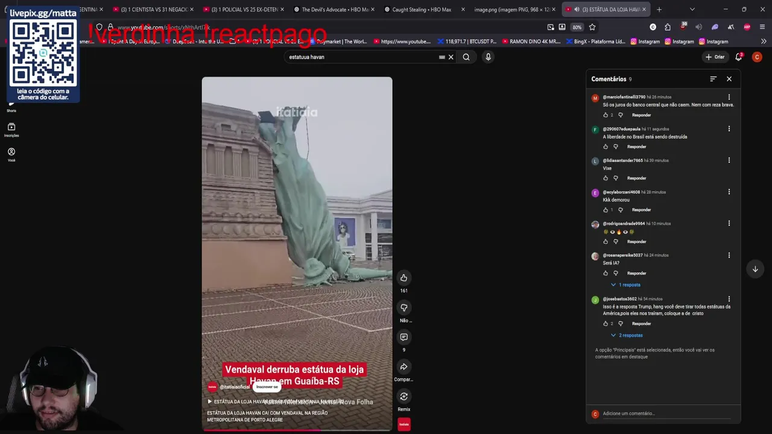Reply to the 'Será IA?' comment
The image size is (772, 434).
(x=636, y=273)
